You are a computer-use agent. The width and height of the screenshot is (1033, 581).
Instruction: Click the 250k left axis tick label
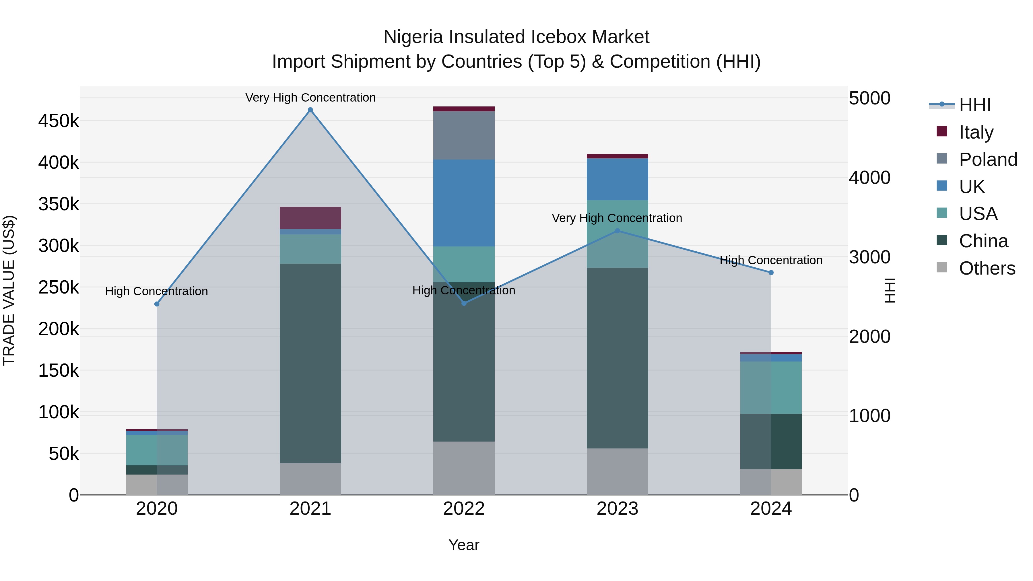coord(59,287)
